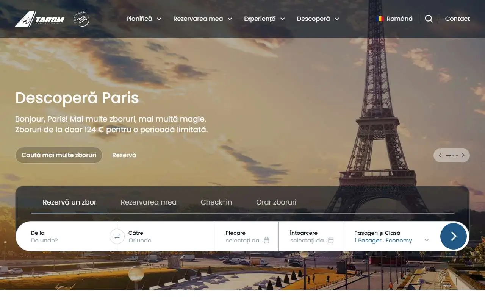Open the Contact page link

[457, 19]
